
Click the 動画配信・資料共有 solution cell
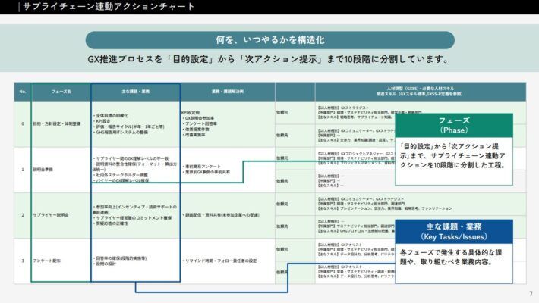point(223,215)
